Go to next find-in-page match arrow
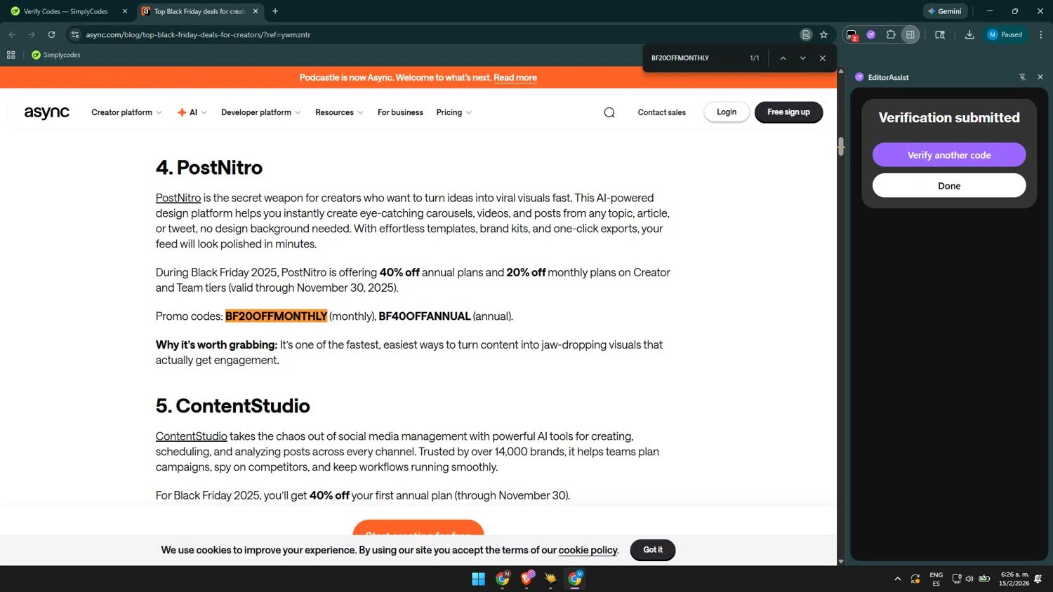Viewport: 1053px width, 592px height. 802,58
